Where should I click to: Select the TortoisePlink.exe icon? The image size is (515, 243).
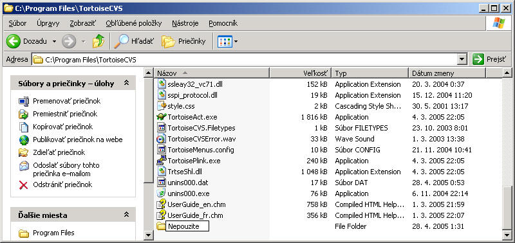click(162, 161)
